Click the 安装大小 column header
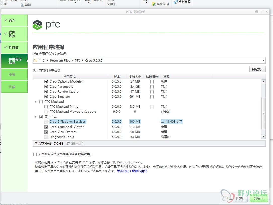The width and height of the screenshot is (273, 205). click(135, 77)
